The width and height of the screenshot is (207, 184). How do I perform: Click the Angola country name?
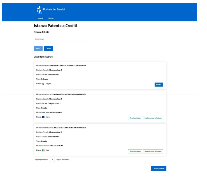point(48,84)
